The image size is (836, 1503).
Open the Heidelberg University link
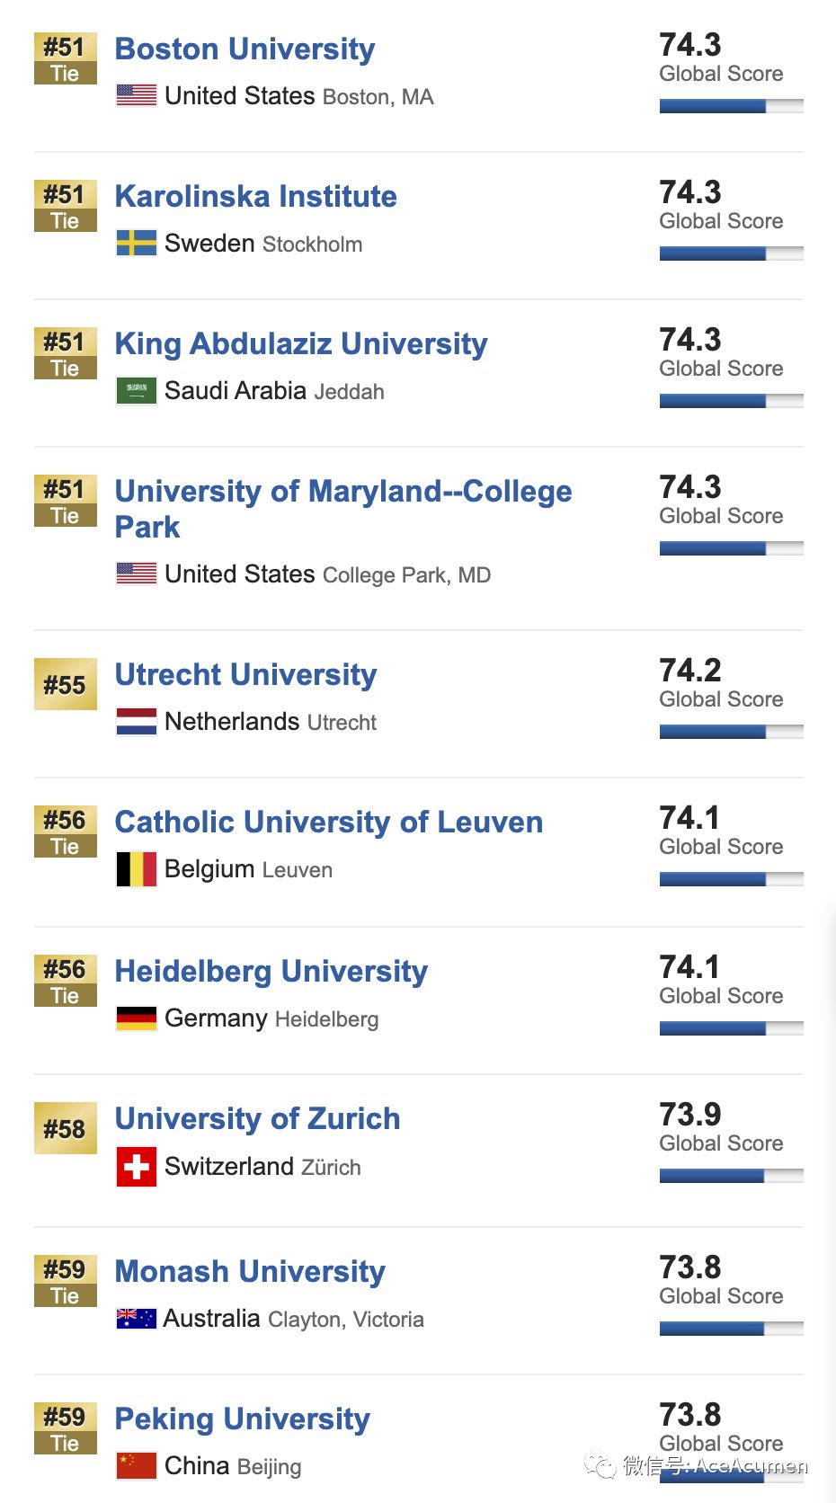tap(271, 971)
